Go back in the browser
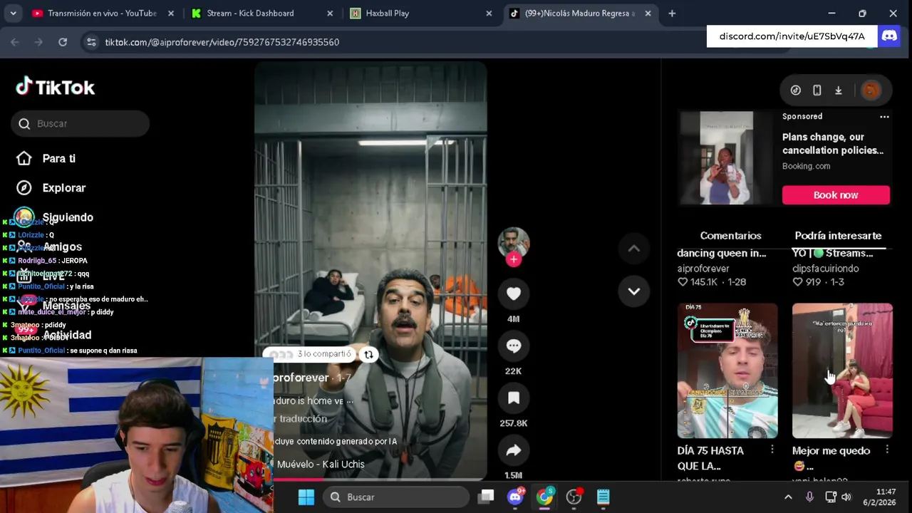 [x=15, y=42]
